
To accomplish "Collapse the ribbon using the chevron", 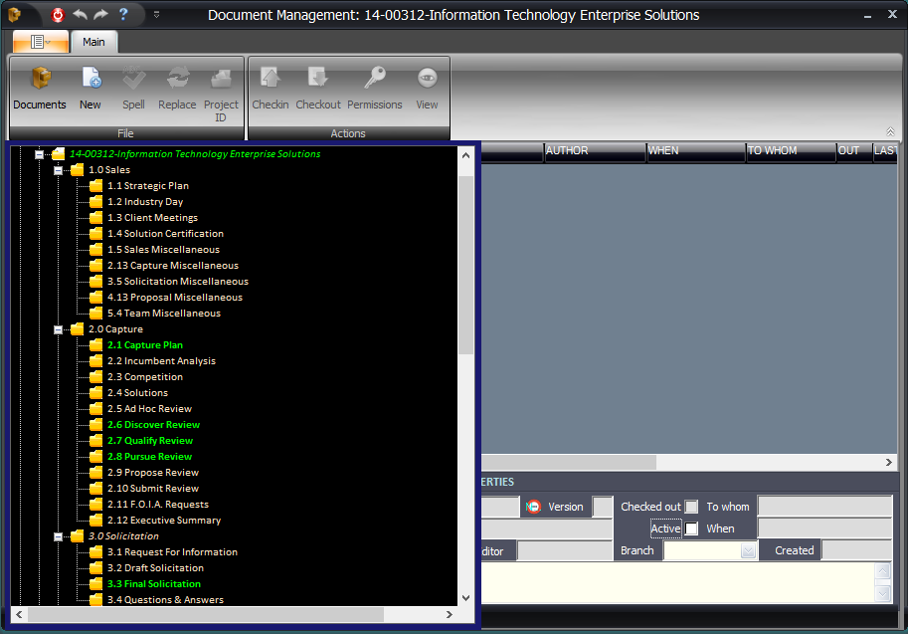I will [x=890, y=131].
